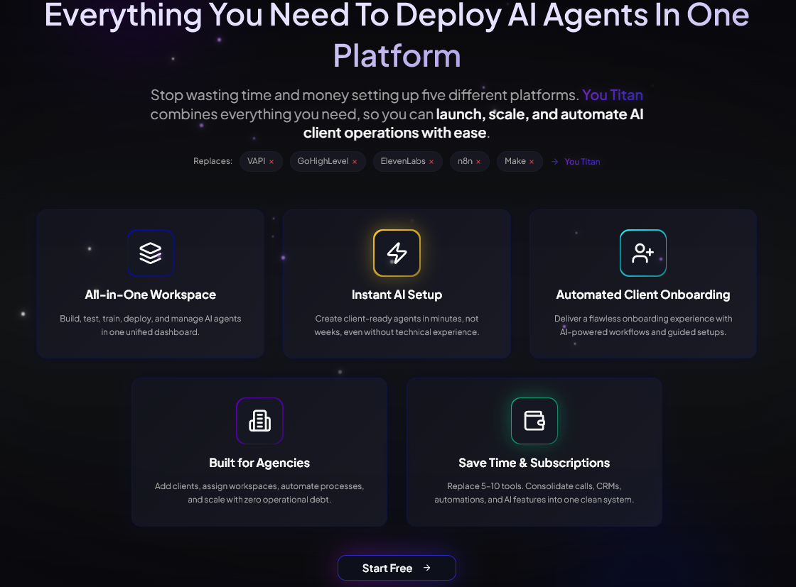This screenshot has width=796, height=587.
Task: Click the Built for Agencies heading
Action: click(x=259, y=462)
